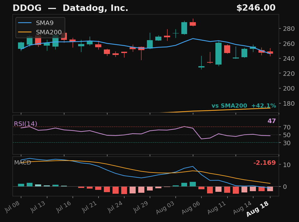299x222 pixels.
Task: Click the 240 price axis label
Action: pyautogui.click(x=289, y=58)
